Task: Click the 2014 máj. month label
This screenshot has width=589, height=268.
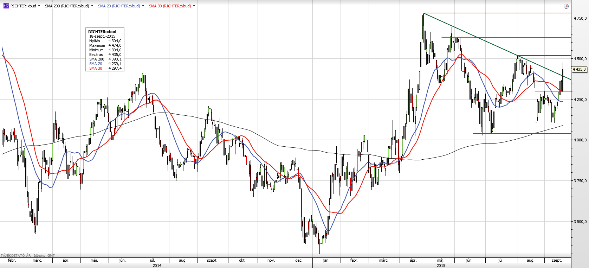Action: (x=94, y=260)
